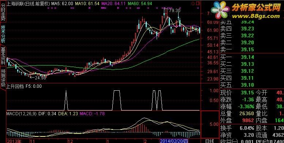Click the first magenta x marker at chart top-left

pyautogui.click(x=48, y=8)
